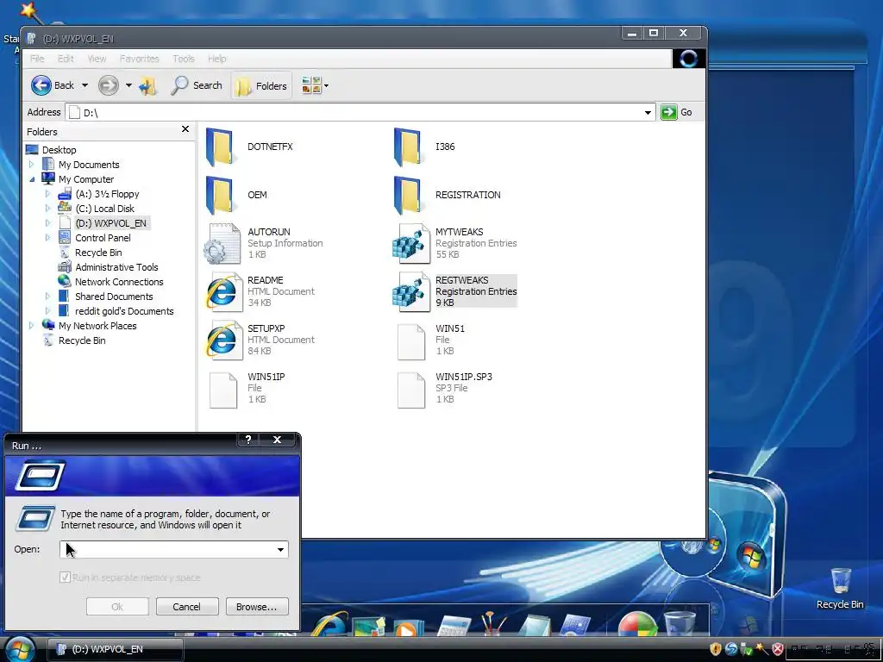The image size is (883, 662).
Task: Click the Up folder toolbar icon
Action: point(148,86)
